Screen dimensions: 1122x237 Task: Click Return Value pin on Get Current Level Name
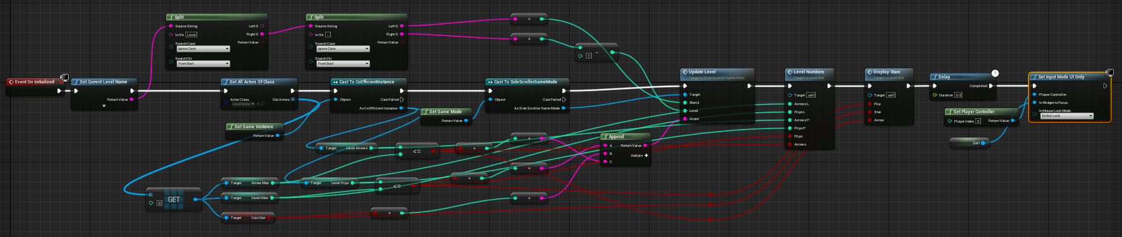[132, 100]
